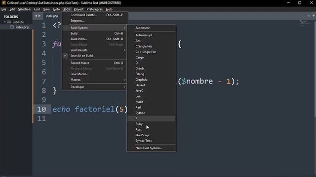Screen dimensions: 316x177
Task: Switch to the index.php tab
Action: (x=52, y=16)
